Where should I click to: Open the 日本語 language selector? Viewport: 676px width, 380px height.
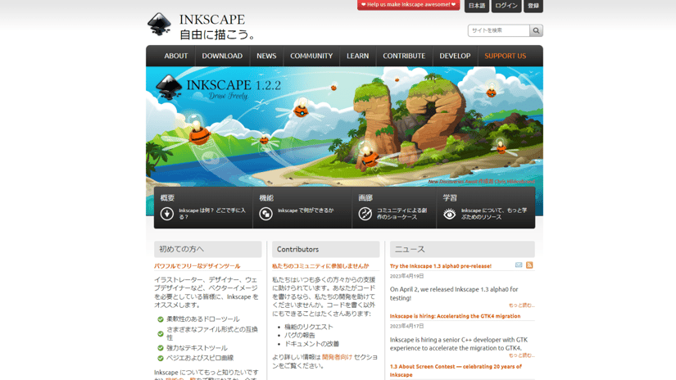point(477,6)
